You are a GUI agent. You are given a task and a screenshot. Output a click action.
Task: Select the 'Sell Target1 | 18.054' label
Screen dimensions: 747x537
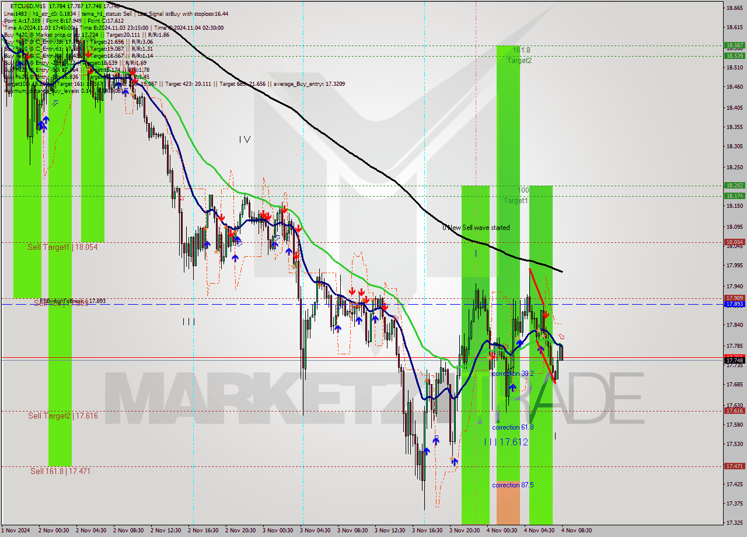tap(62, 247)
